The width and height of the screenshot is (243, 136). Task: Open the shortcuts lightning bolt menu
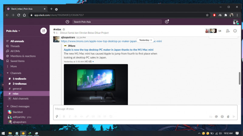click(x=57, y=116)
